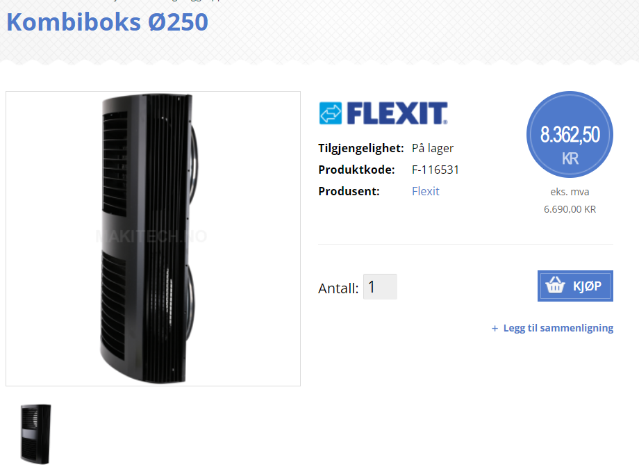Open Legg til sammenligning link
The image size is (639, 467).
pyautogui.click(x=558, y=328)
